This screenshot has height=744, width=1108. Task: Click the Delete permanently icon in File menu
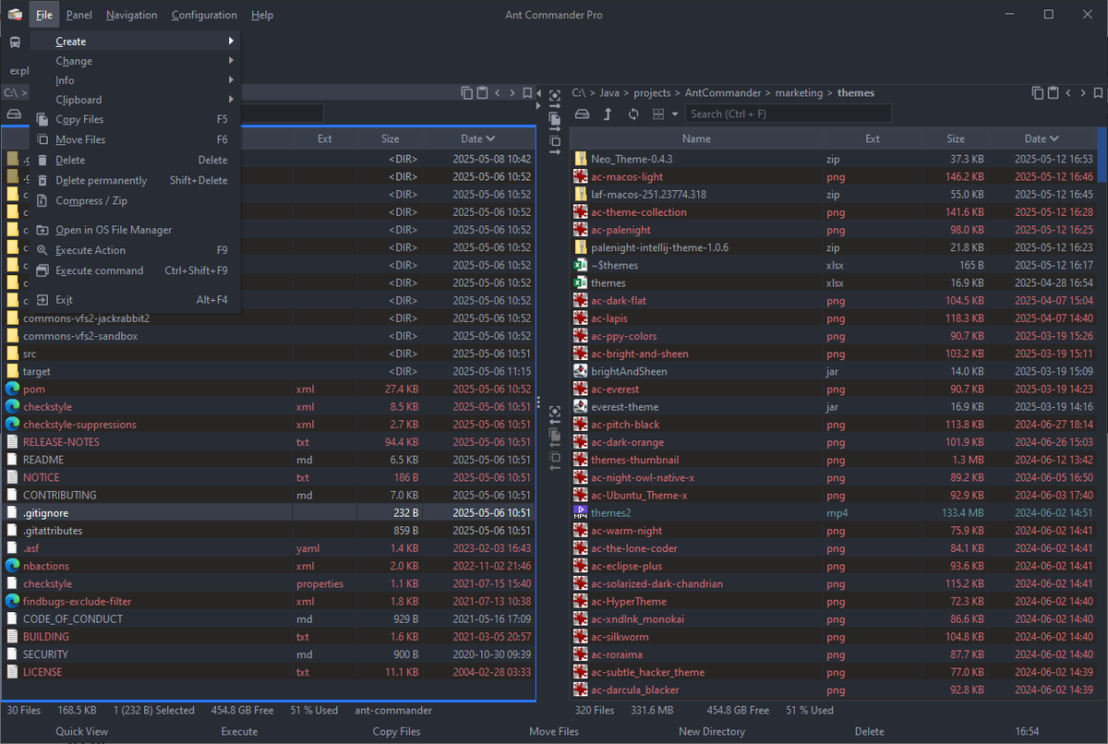point(42,180)
